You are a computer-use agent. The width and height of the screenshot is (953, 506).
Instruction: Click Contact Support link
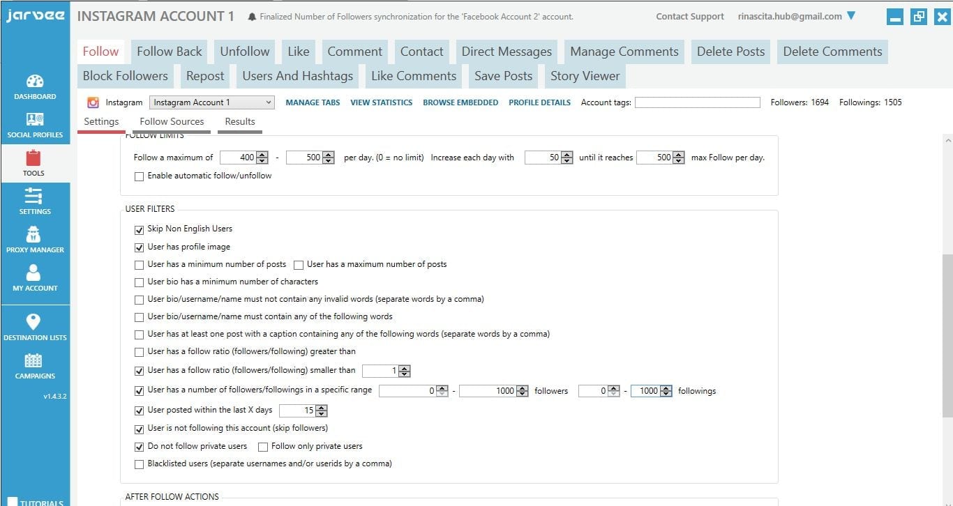click(x=690, y=17)
